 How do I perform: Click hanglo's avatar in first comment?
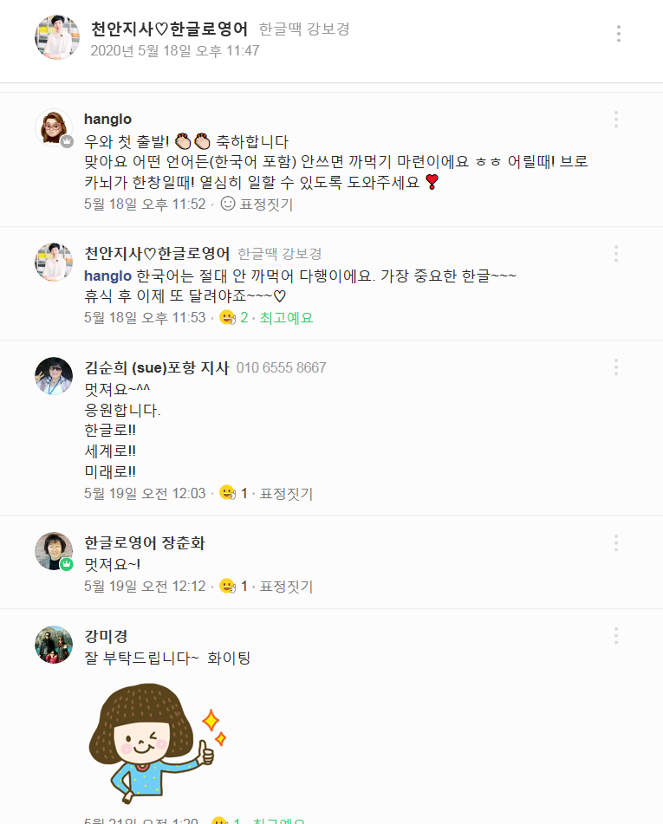pos(54,128)
